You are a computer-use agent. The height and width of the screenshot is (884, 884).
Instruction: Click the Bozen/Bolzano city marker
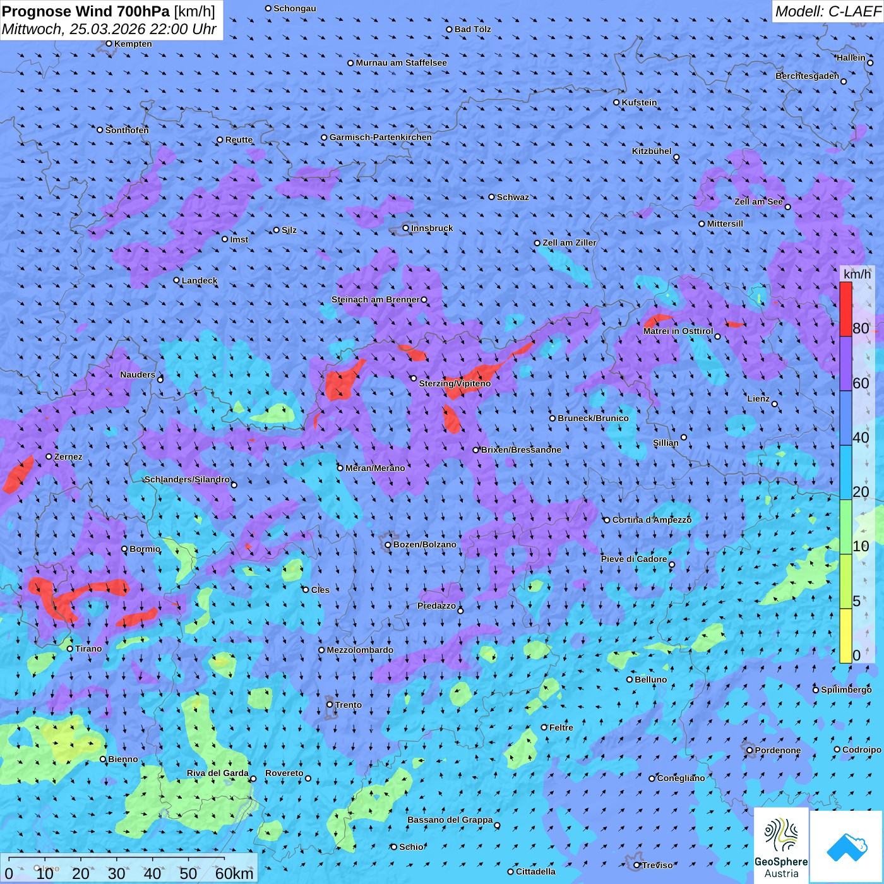tap(388, 544)
